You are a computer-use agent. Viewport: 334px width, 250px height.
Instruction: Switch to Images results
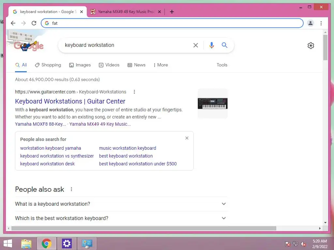coord(80,65)
